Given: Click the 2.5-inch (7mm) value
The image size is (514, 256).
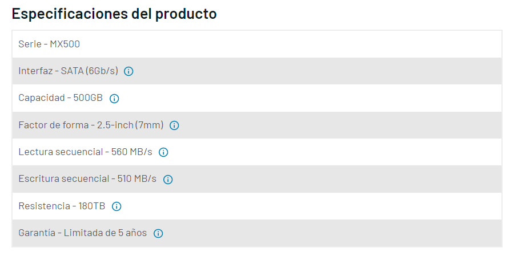Looking at the screenshot, I should [130, 125].
